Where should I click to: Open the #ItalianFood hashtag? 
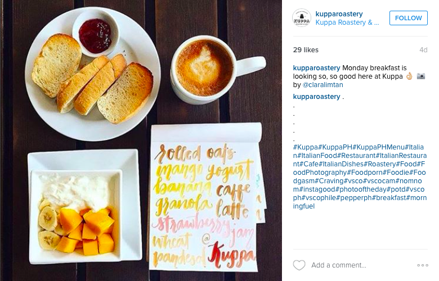[x=317, y=156]
